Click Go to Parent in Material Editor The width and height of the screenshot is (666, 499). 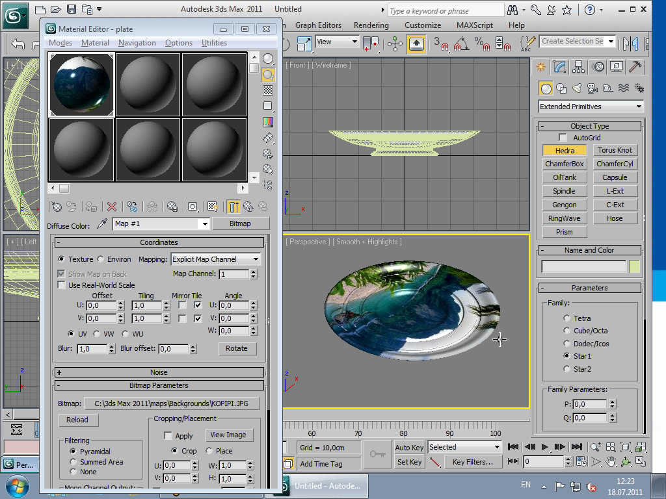(248, 207)
